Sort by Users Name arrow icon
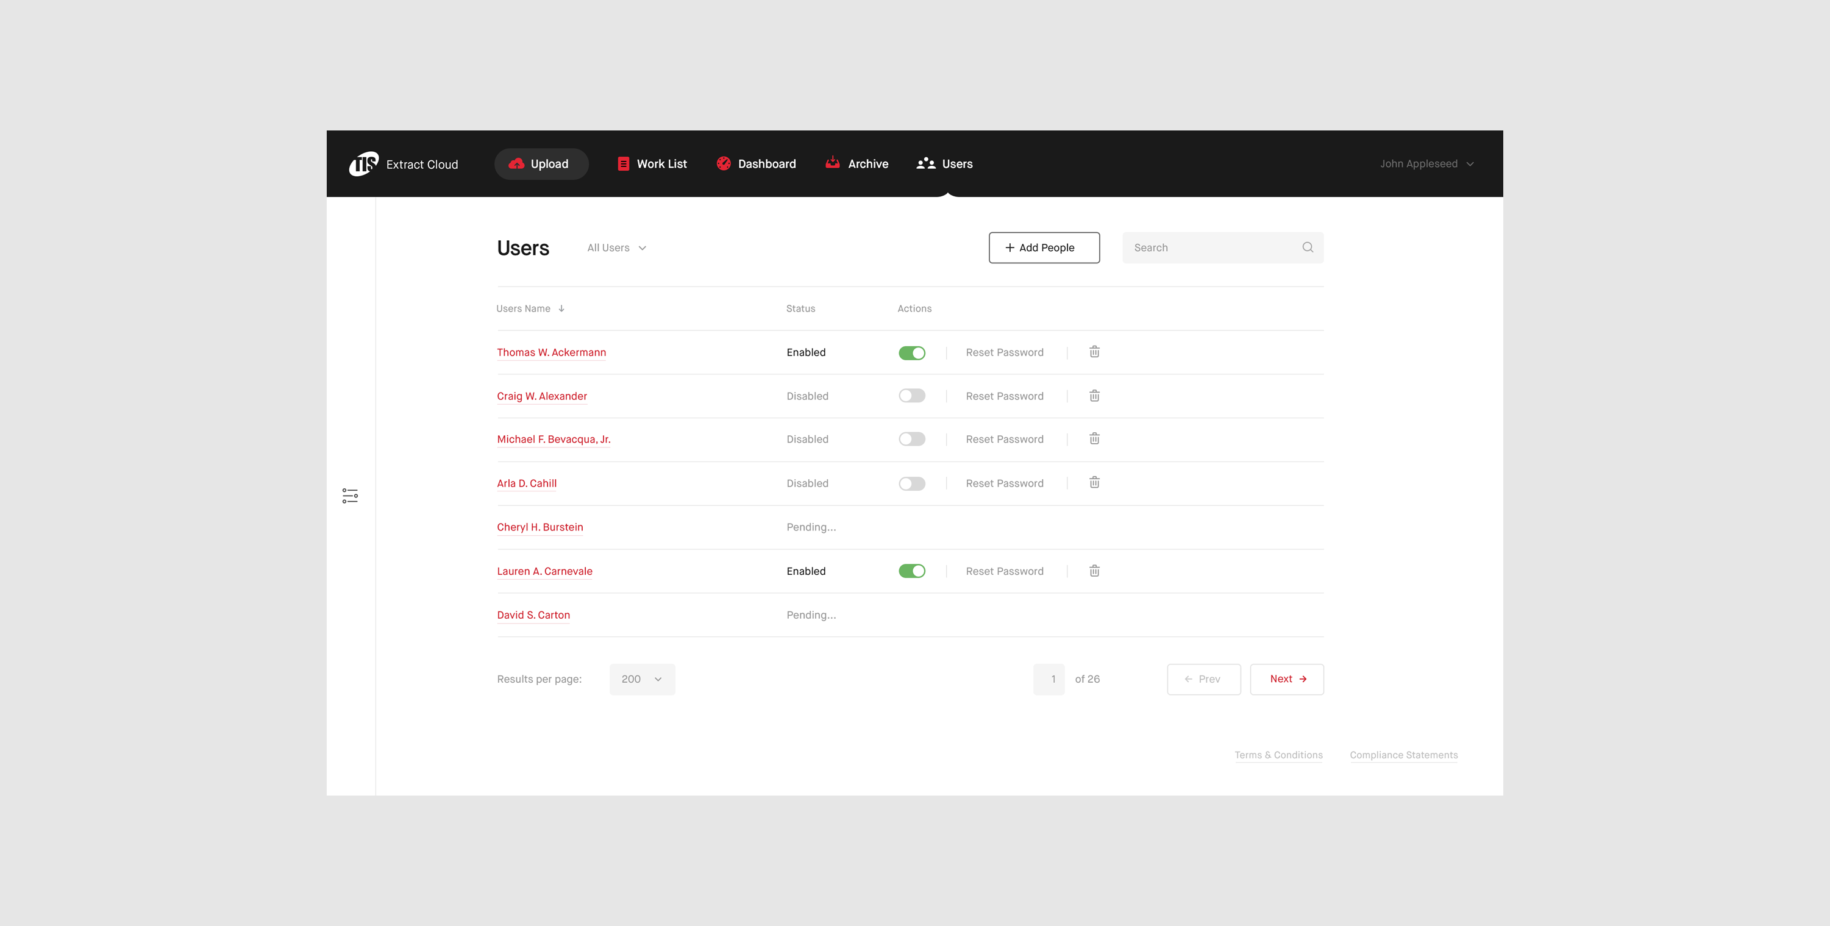This screenshot has height=926, width=1830. 561,308
